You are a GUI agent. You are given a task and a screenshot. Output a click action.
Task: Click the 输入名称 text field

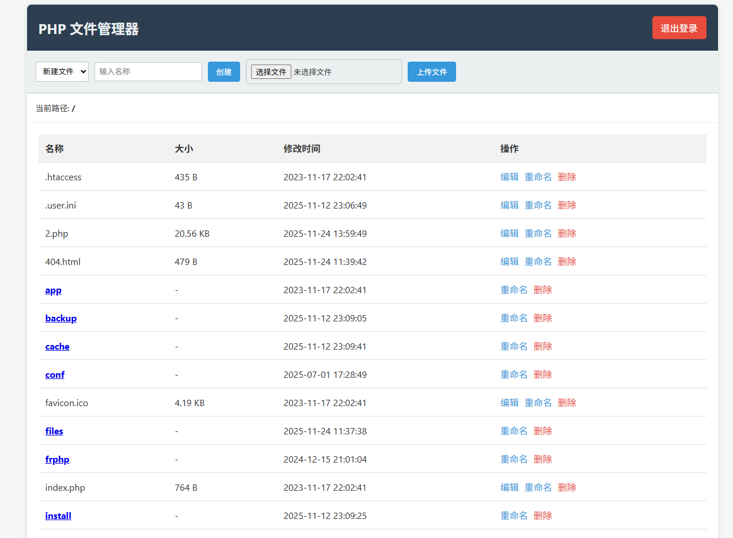tap(148, 71)
